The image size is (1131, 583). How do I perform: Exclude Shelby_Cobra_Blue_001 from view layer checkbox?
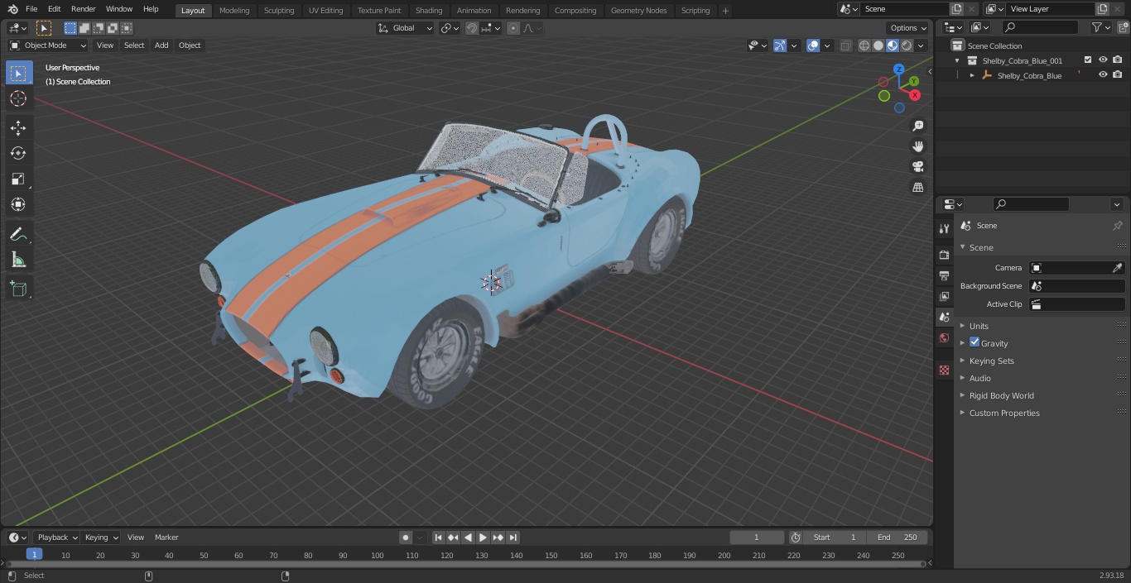[x=1088, y=60]
